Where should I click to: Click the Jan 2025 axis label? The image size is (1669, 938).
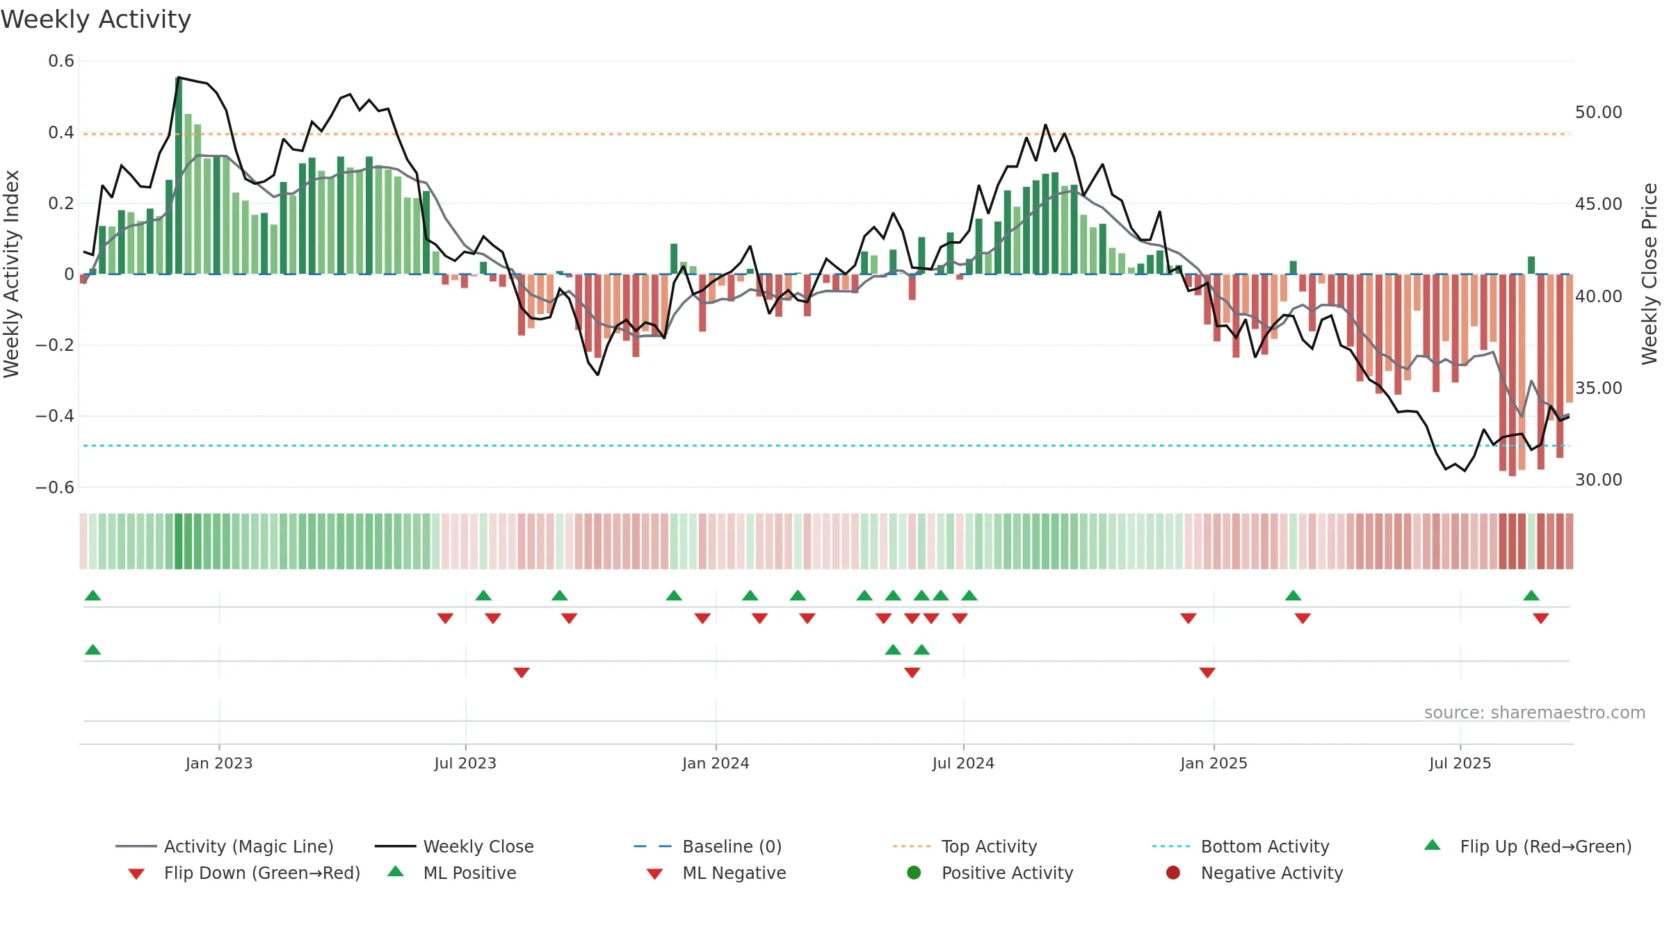tap(1214, 763)
